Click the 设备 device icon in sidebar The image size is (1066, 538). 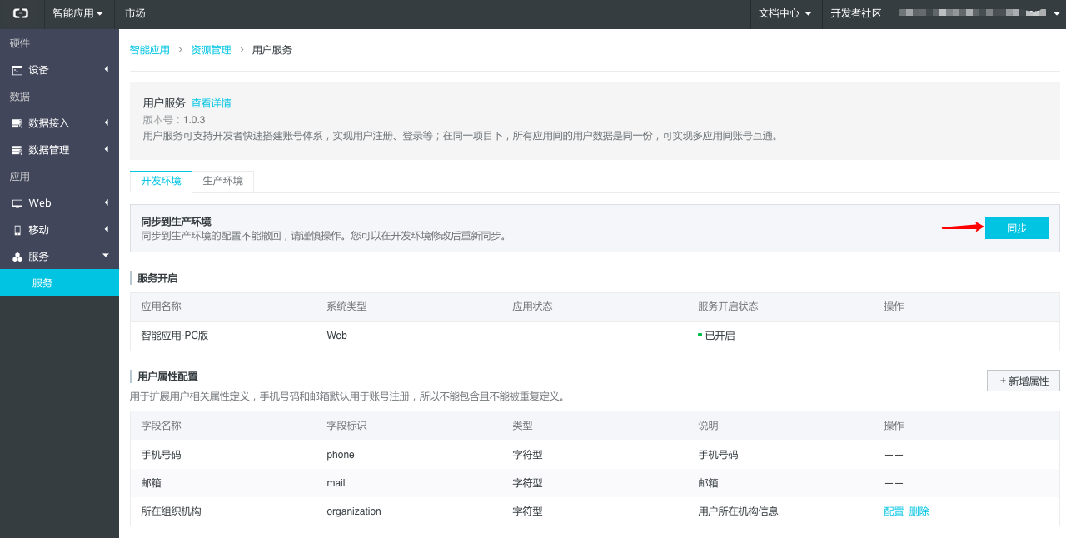[x=17, y=71]
